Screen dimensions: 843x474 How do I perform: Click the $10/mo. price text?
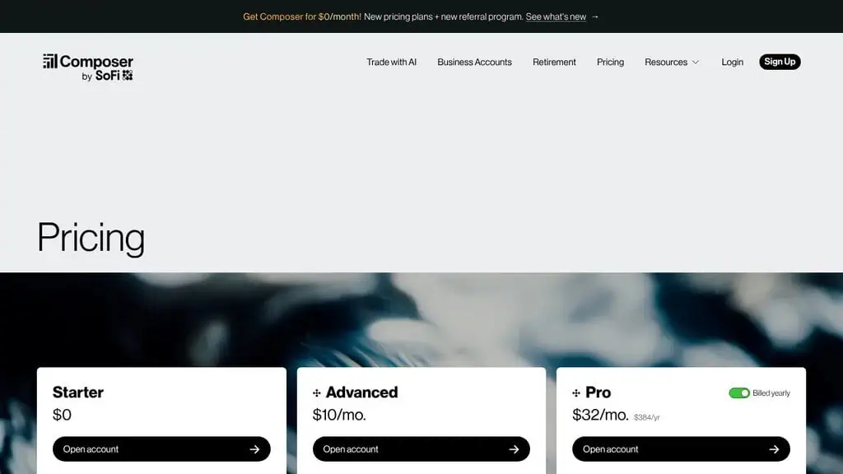339,415
